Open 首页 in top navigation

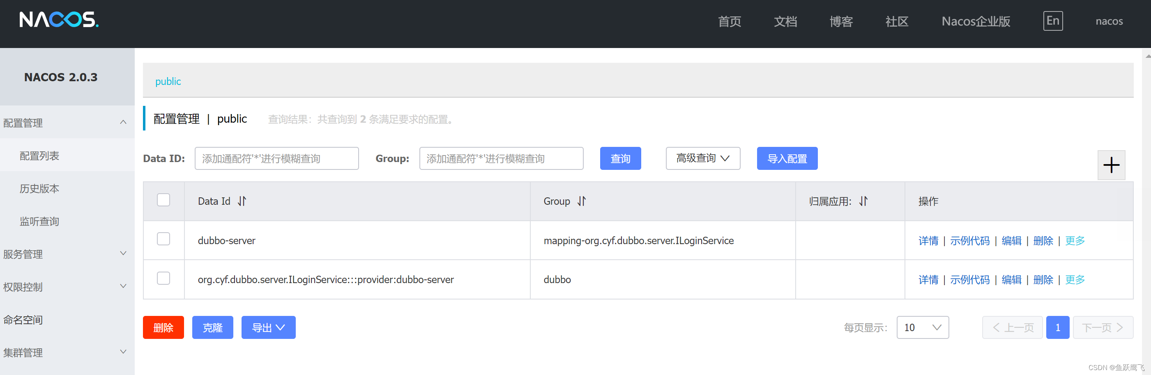point(730,21)
